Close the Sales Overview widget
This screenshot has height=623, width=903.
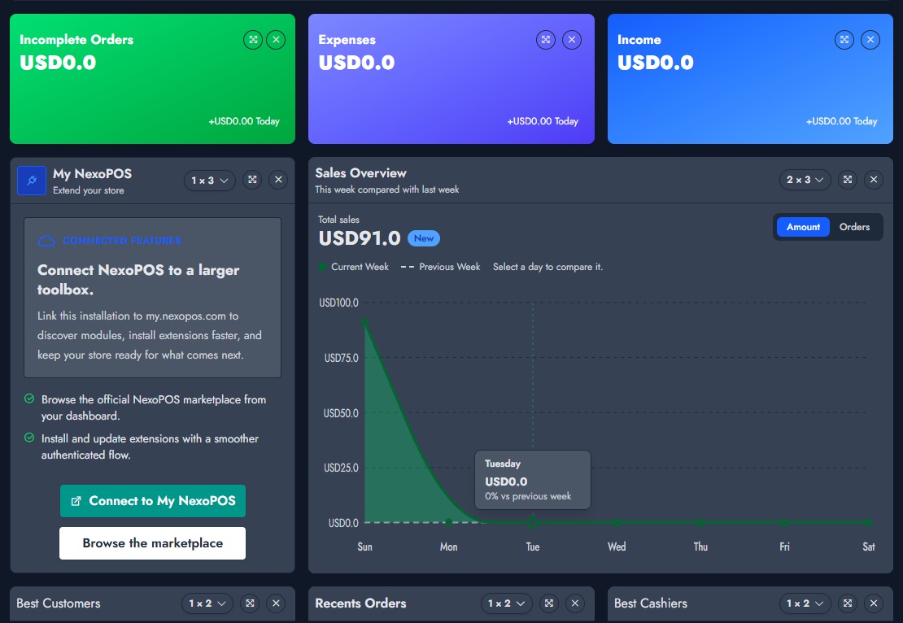pyautogui.click(x=874, y=180)
